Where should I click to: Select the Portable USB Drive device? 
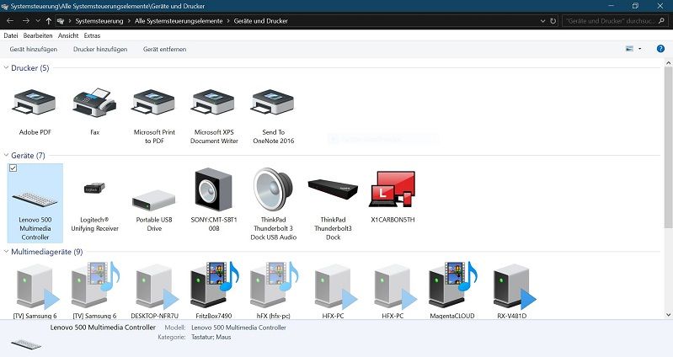coord(154,200)
